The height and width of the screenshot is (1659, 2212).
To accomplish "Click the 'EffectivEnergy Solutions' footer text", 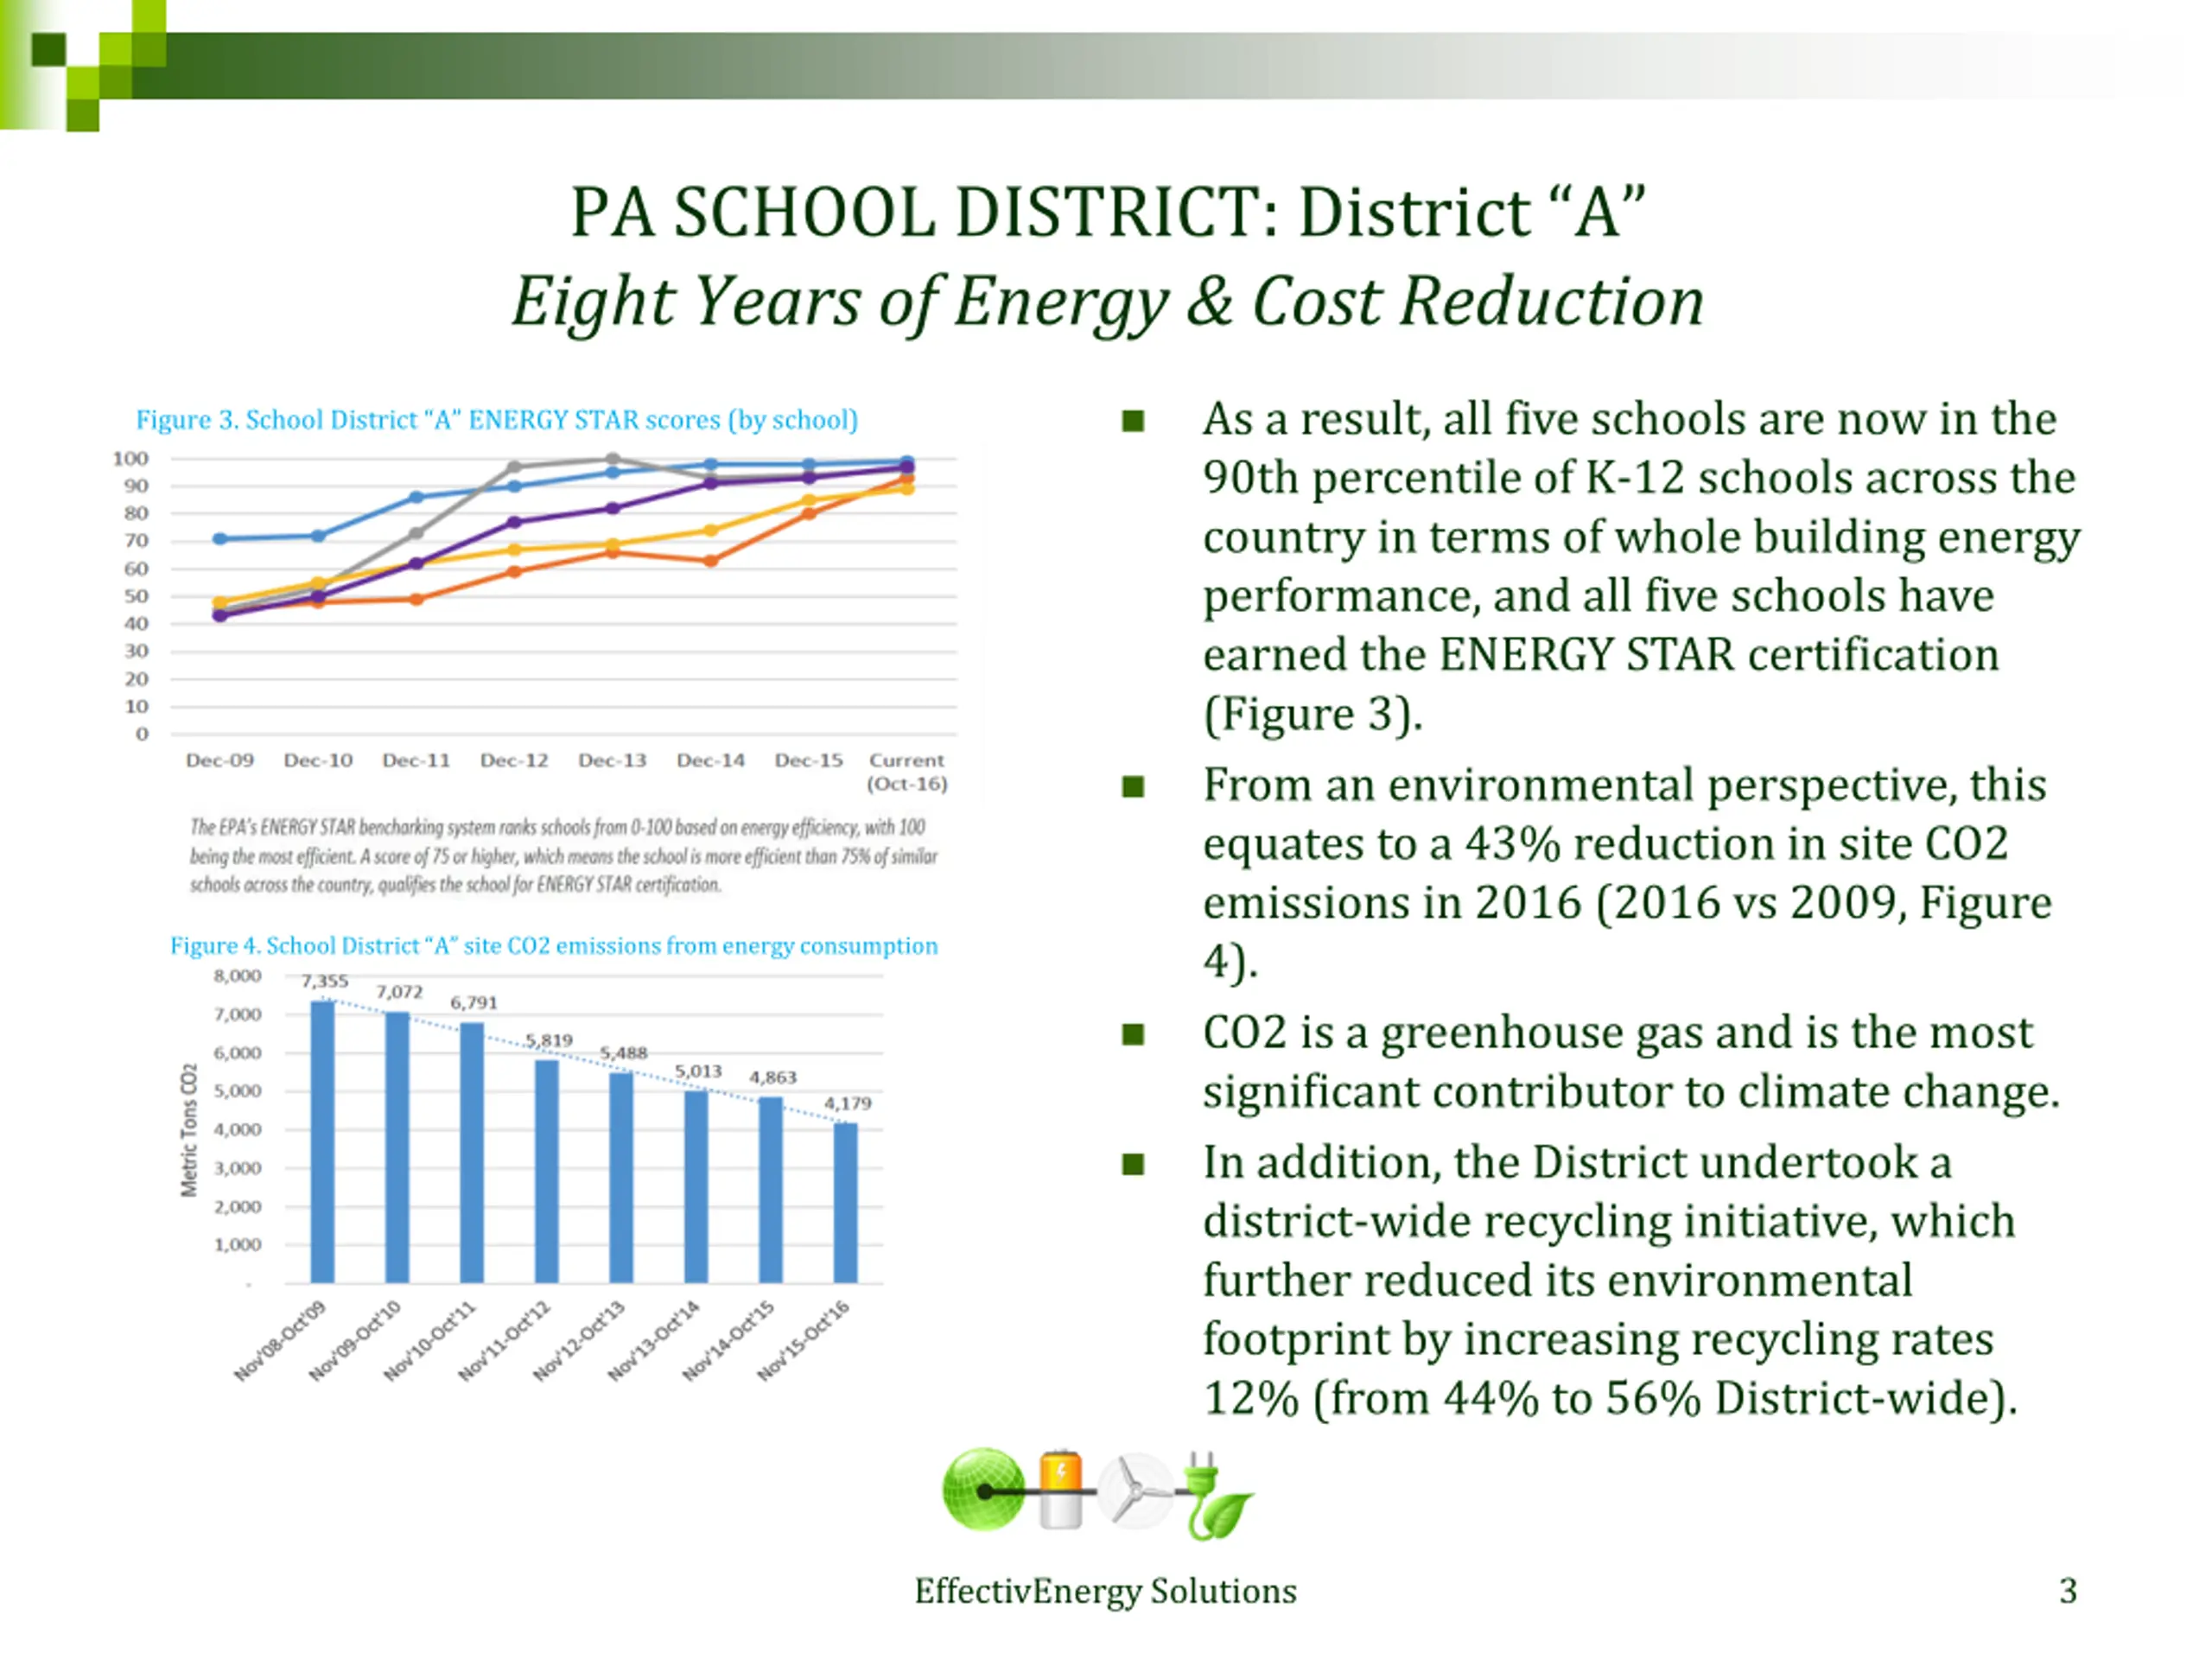I will coord(1105,1590).
